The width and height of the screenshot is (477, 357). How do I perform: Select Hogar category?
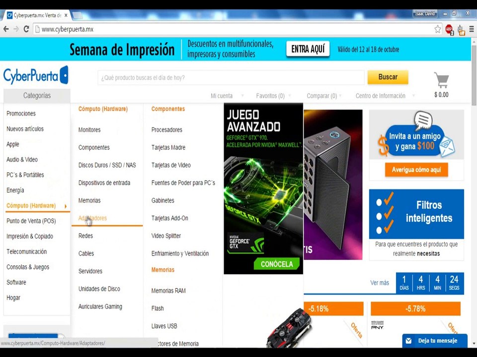13,298
